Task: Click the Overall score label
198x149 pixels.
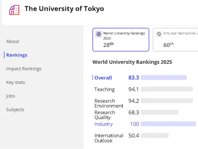Action: click(x=103, y=78)
